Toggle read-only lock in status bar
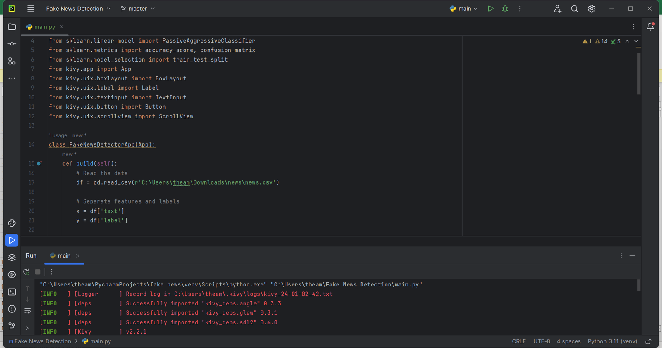Viewport: 662px width, 348px height. (649, 341)
